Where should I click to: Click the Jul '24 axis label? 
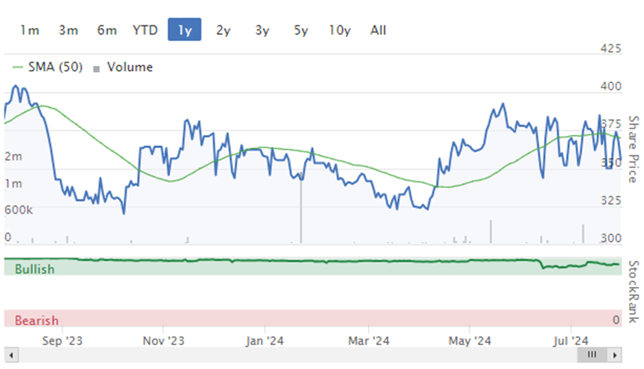pos(571,341)
